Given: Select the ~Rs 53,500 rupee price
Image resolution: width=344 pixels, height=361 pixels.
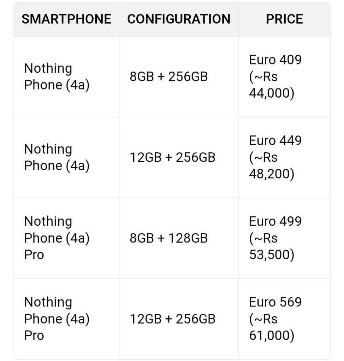Looking at the screenshot, I should (x=271, y=247).
